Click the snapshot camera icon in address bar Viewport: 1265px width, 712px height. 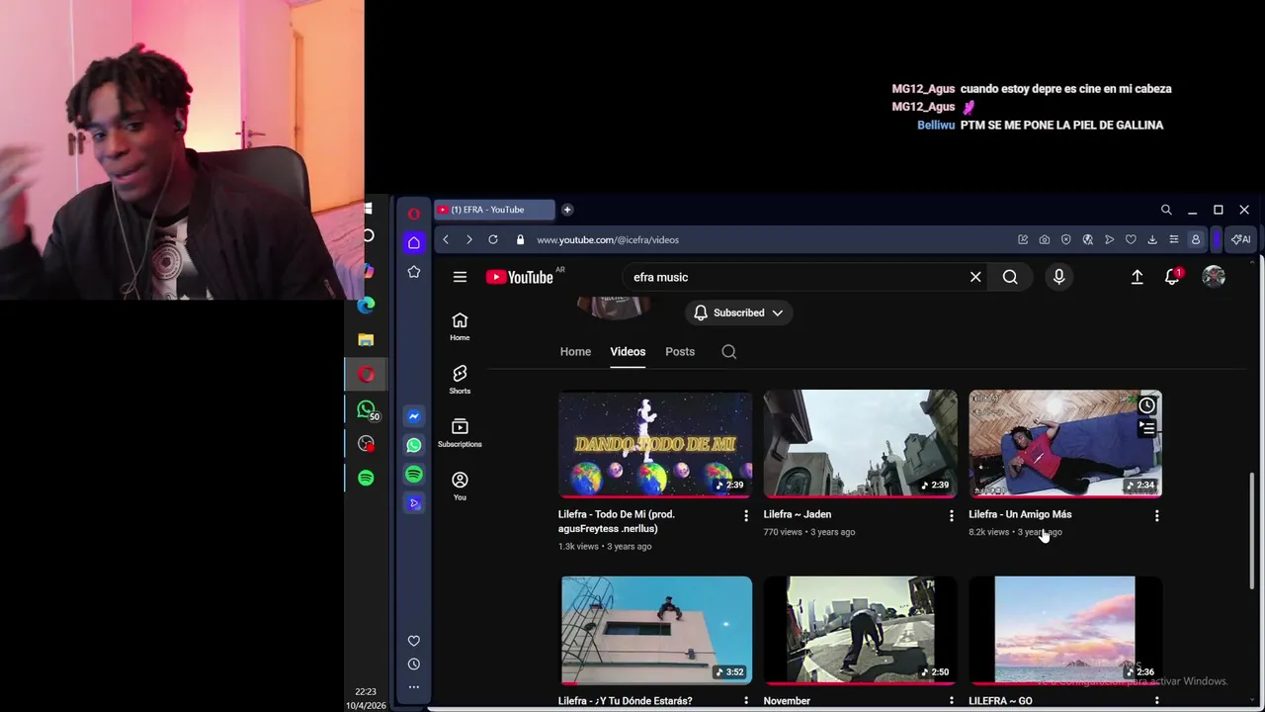pos(1045,239)
